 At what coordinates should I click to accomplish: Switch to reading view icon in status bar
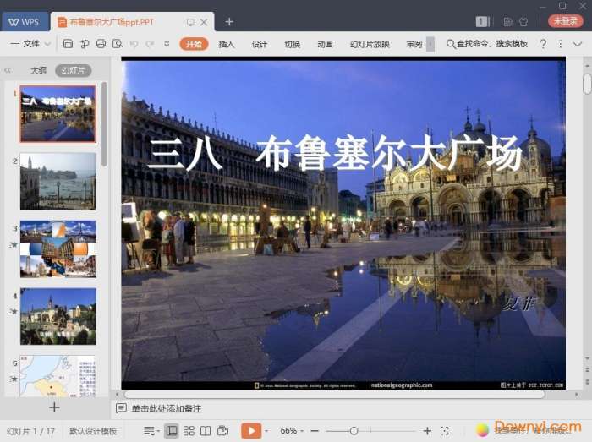(x=206, y=431)
